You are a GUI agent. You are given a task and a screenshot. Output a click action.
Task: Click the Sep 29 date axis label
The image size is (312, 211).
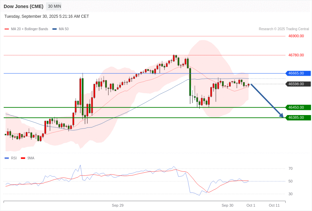coord(118,205)
